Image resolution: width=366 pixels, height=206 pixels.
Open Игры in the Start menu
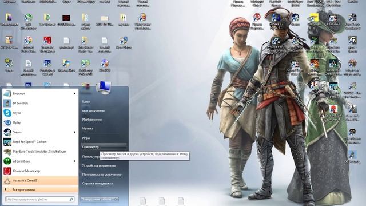[86, 138]
